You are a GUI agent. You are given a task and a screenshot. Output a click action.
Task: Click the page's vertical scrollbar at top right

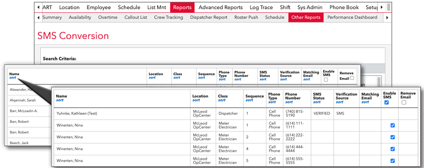(389, 7)
